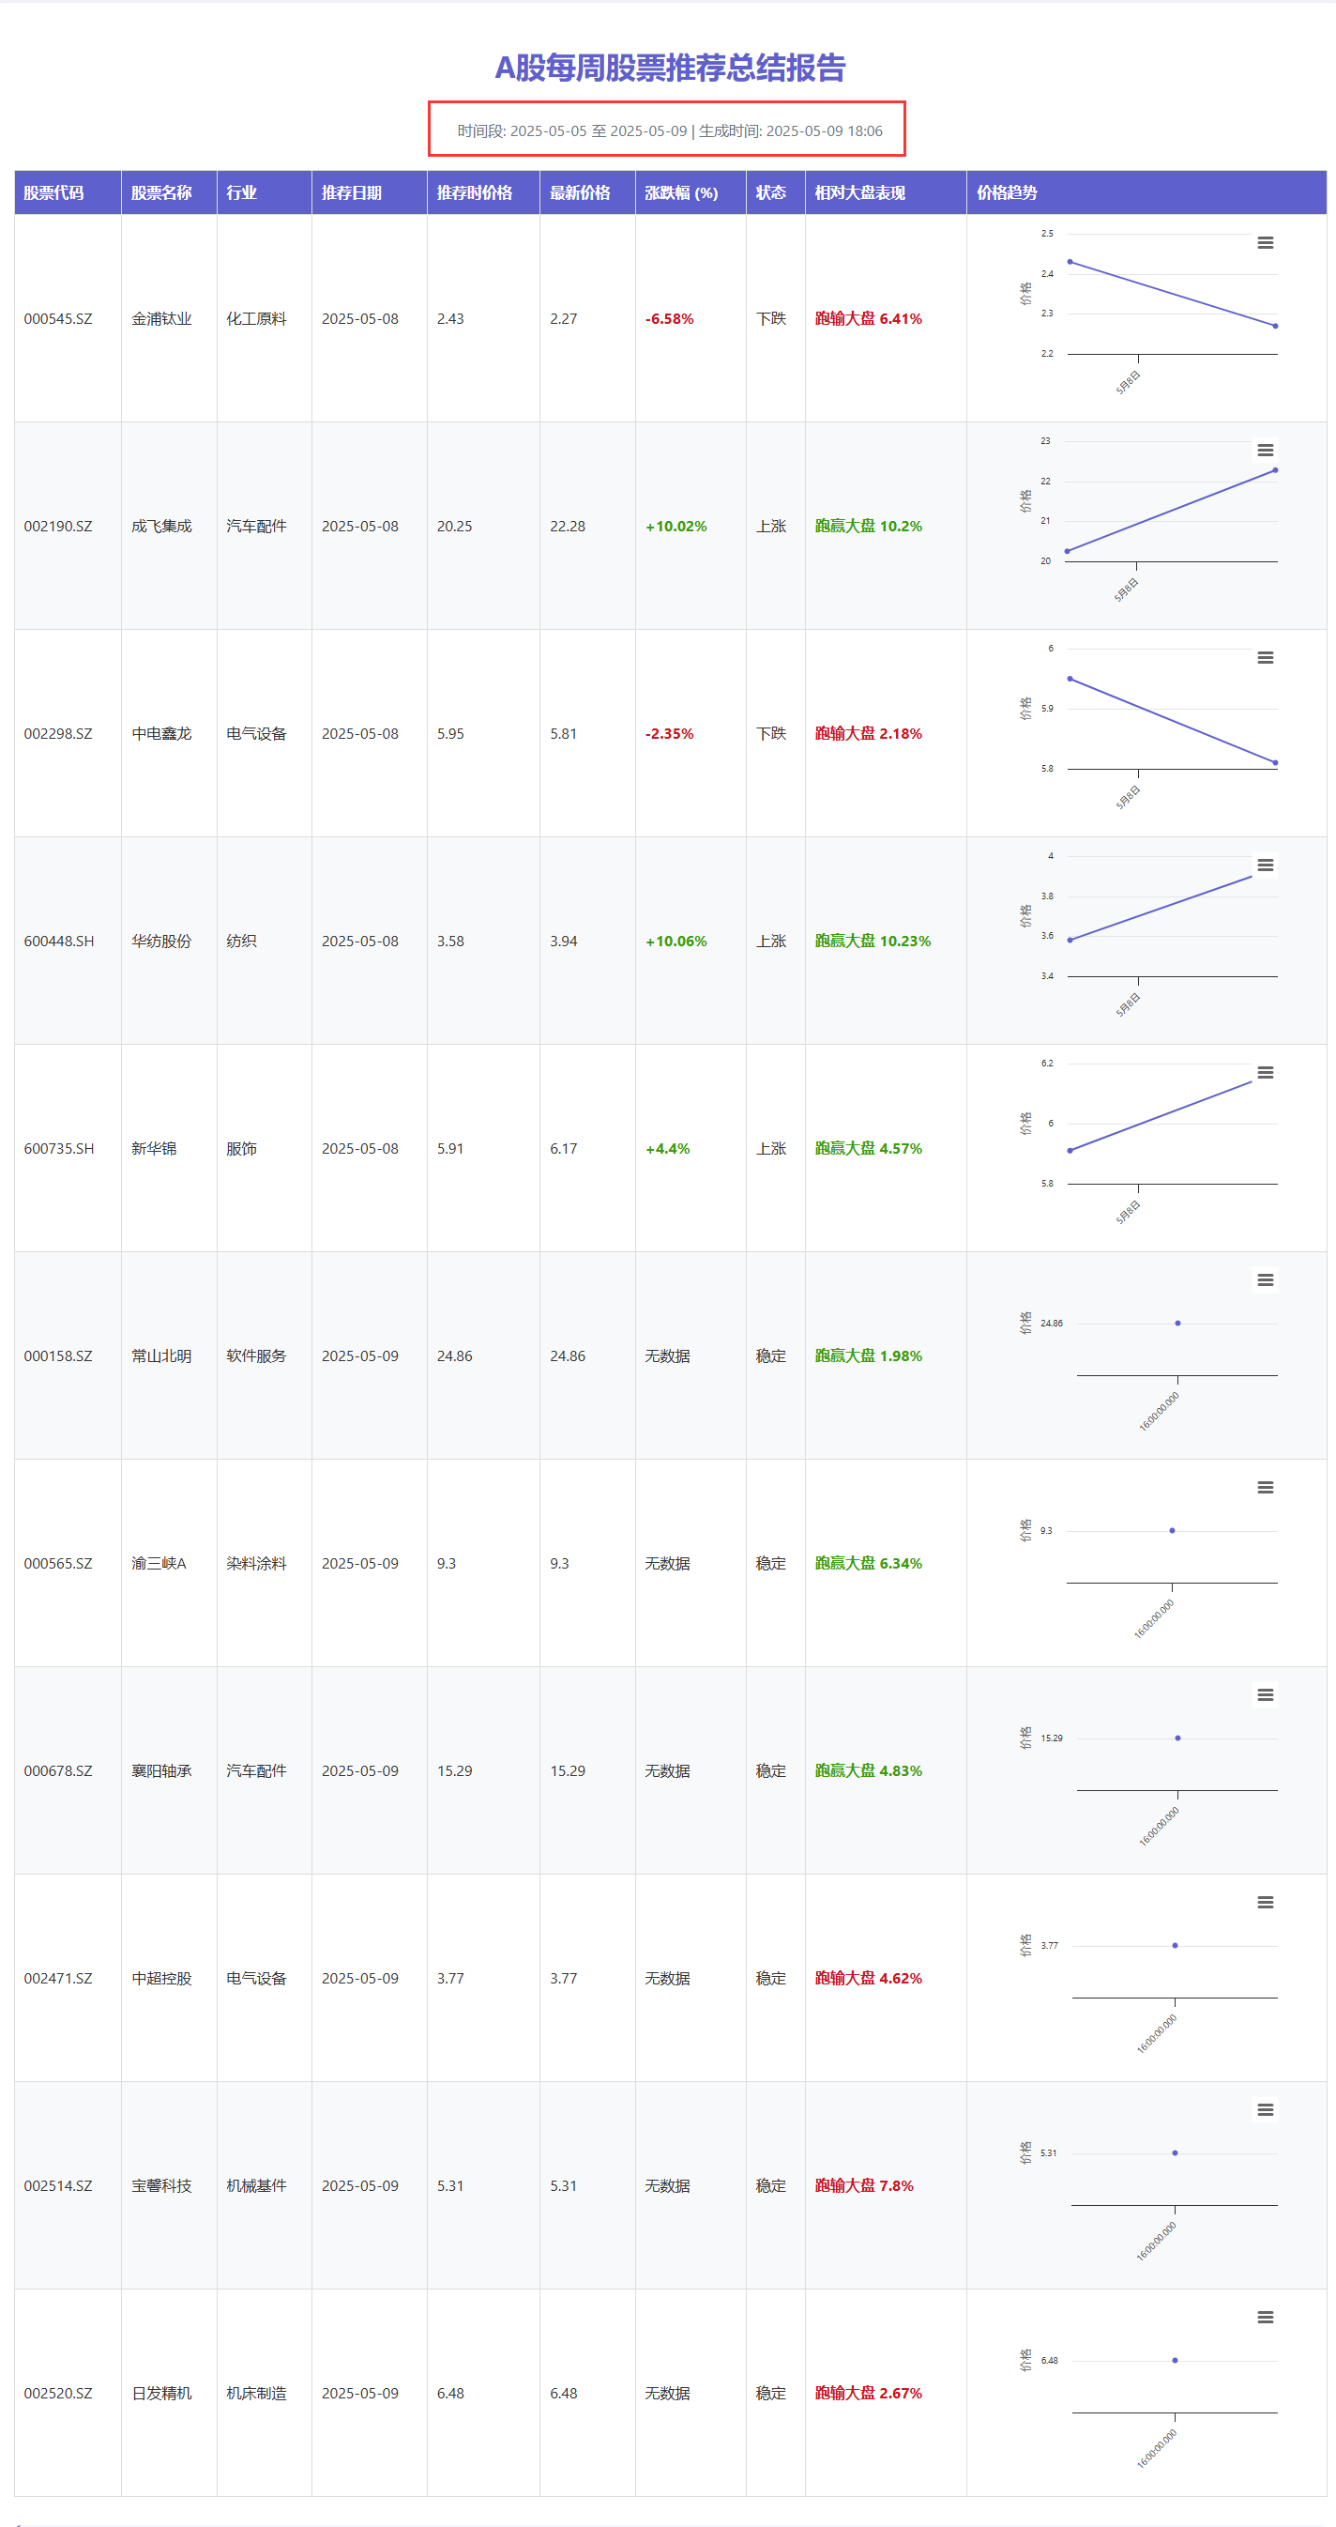Open chart menu for 襄阳轴承 row
Image resolution: width=1336 pixels, height=2527 pixels.
(x=1266, y=1694)
